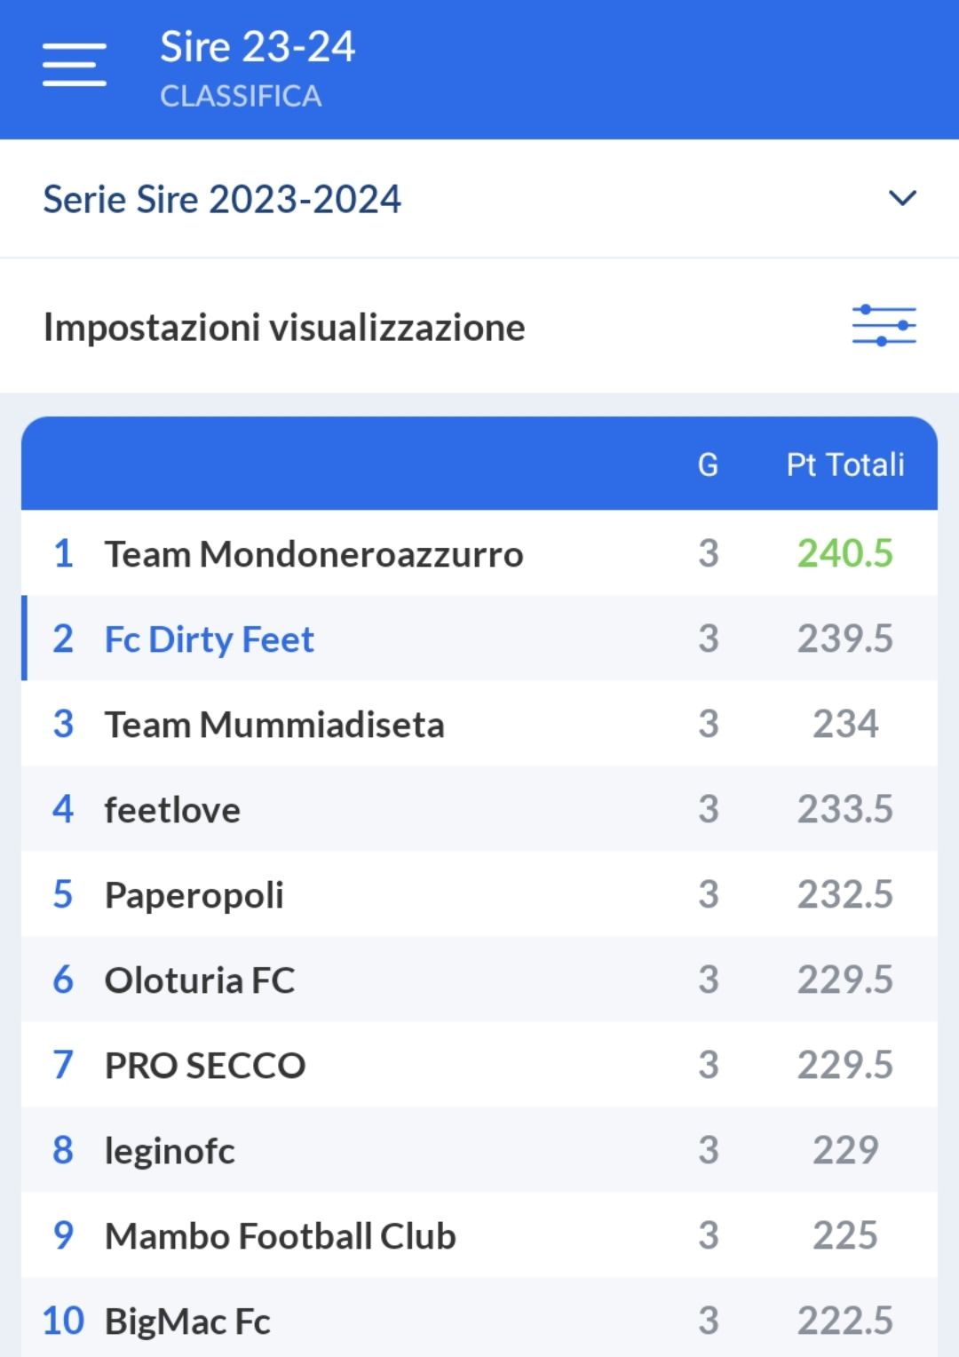Open Mambo Football Club row
The height and width of the screenshot is (1357, 959).
[279, 1235]
